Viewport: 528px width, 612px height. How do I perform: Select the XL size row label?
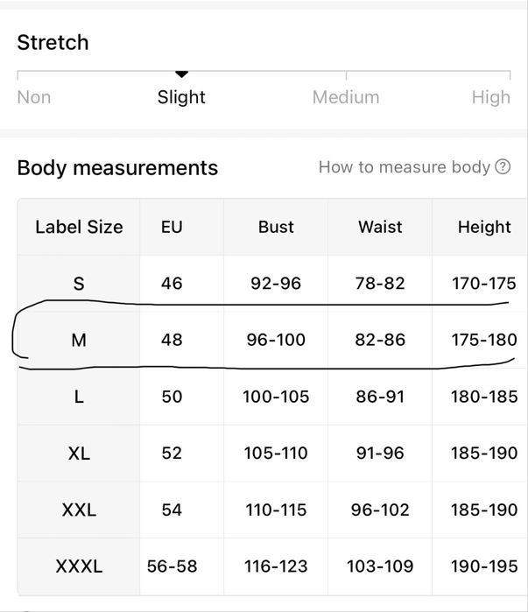pos(79,453)
